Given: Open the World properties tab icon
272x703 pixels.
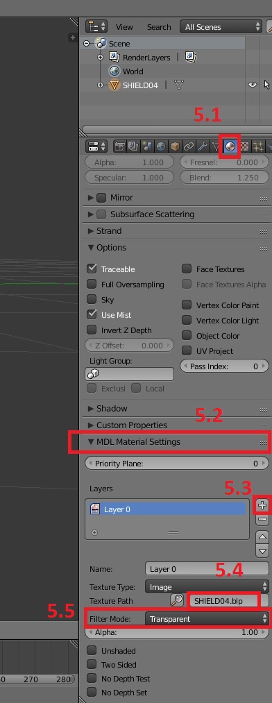Looking at the screenshot, I should pos(161,146).
